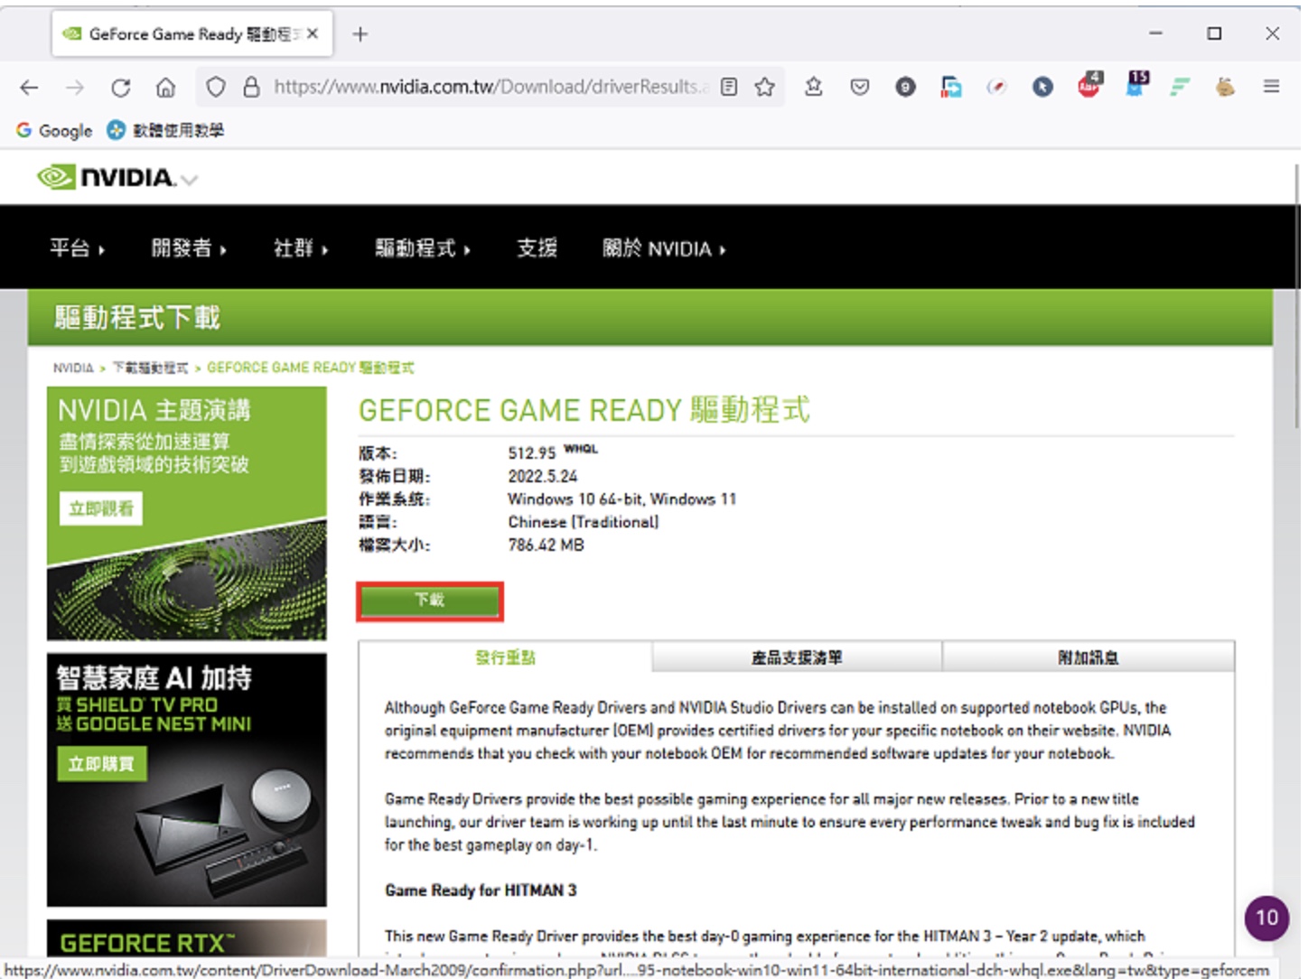Bookmark this page with the star
Image resolution: width=1308 pixels, height=979 pixels.
[765, 87]
